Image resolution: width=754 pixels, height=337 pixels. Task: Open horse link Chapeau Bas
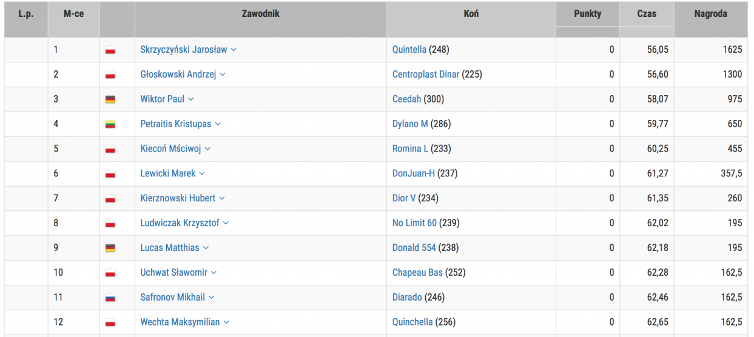pyautogui.click(x=417, y=273)
